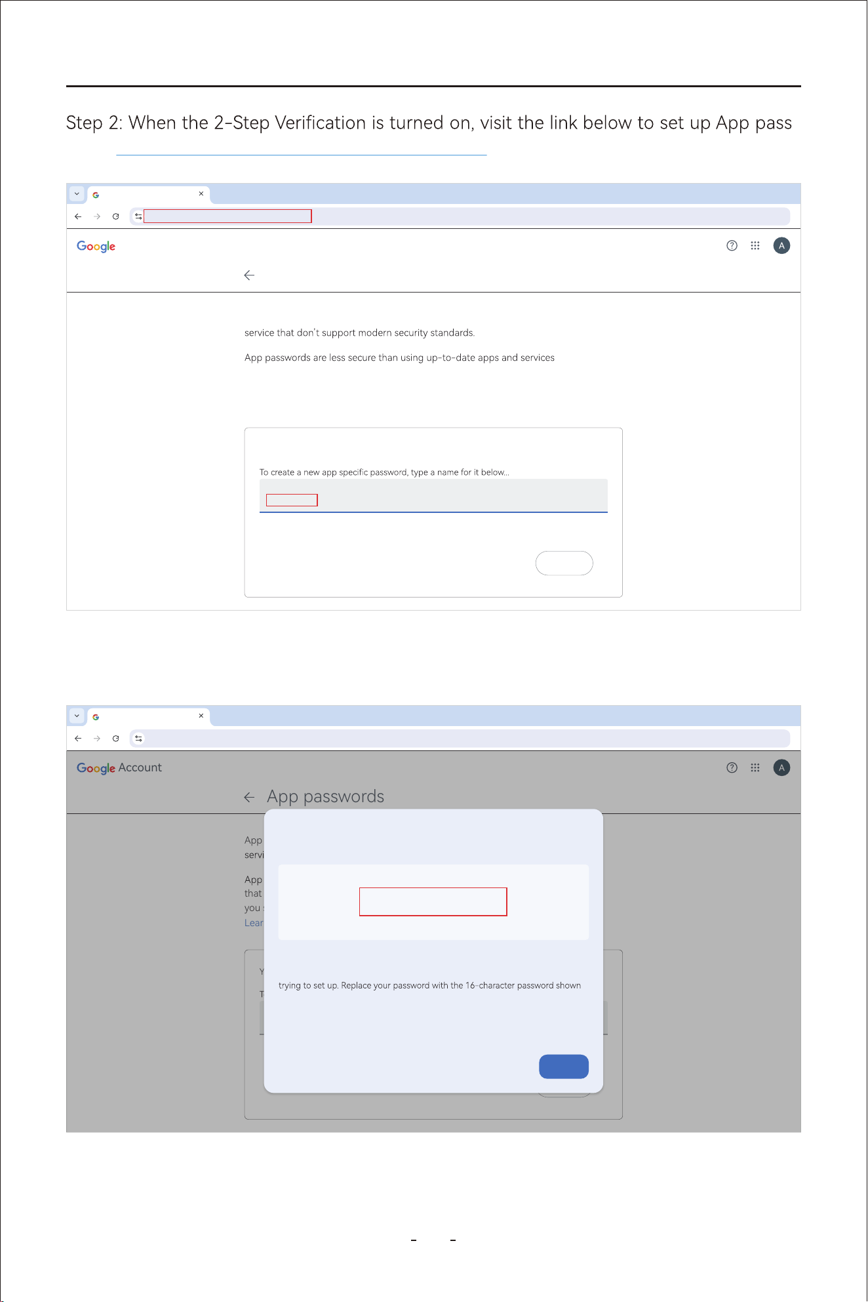Click the Google favicon tab in upper browser

point(96,195)
